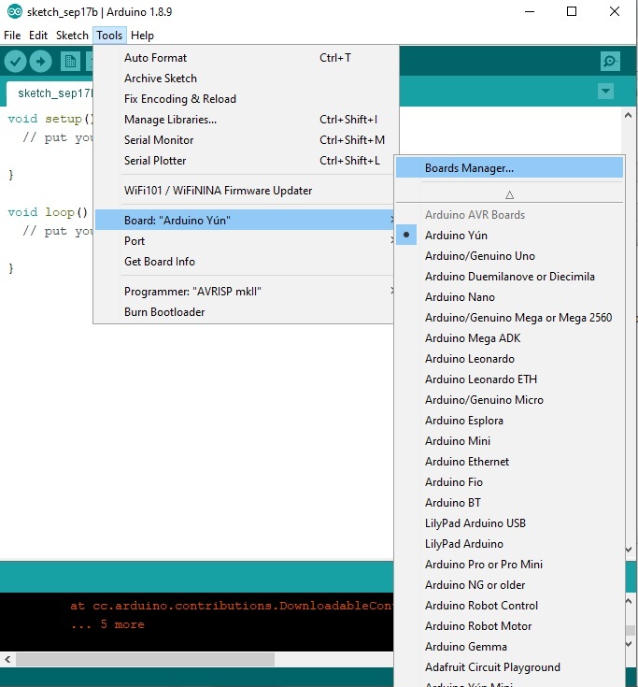Select Archive Sketch

tap(246, 79)
